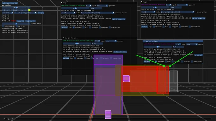Adjust Guy 1 position slider
Screen dimensions: 216x121
75,8
